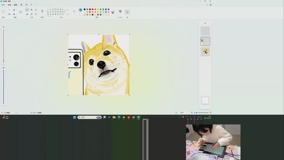Expand the shapes gallery scroll
The height and width of the screenshot is (160, 284).
click(65, 12)
